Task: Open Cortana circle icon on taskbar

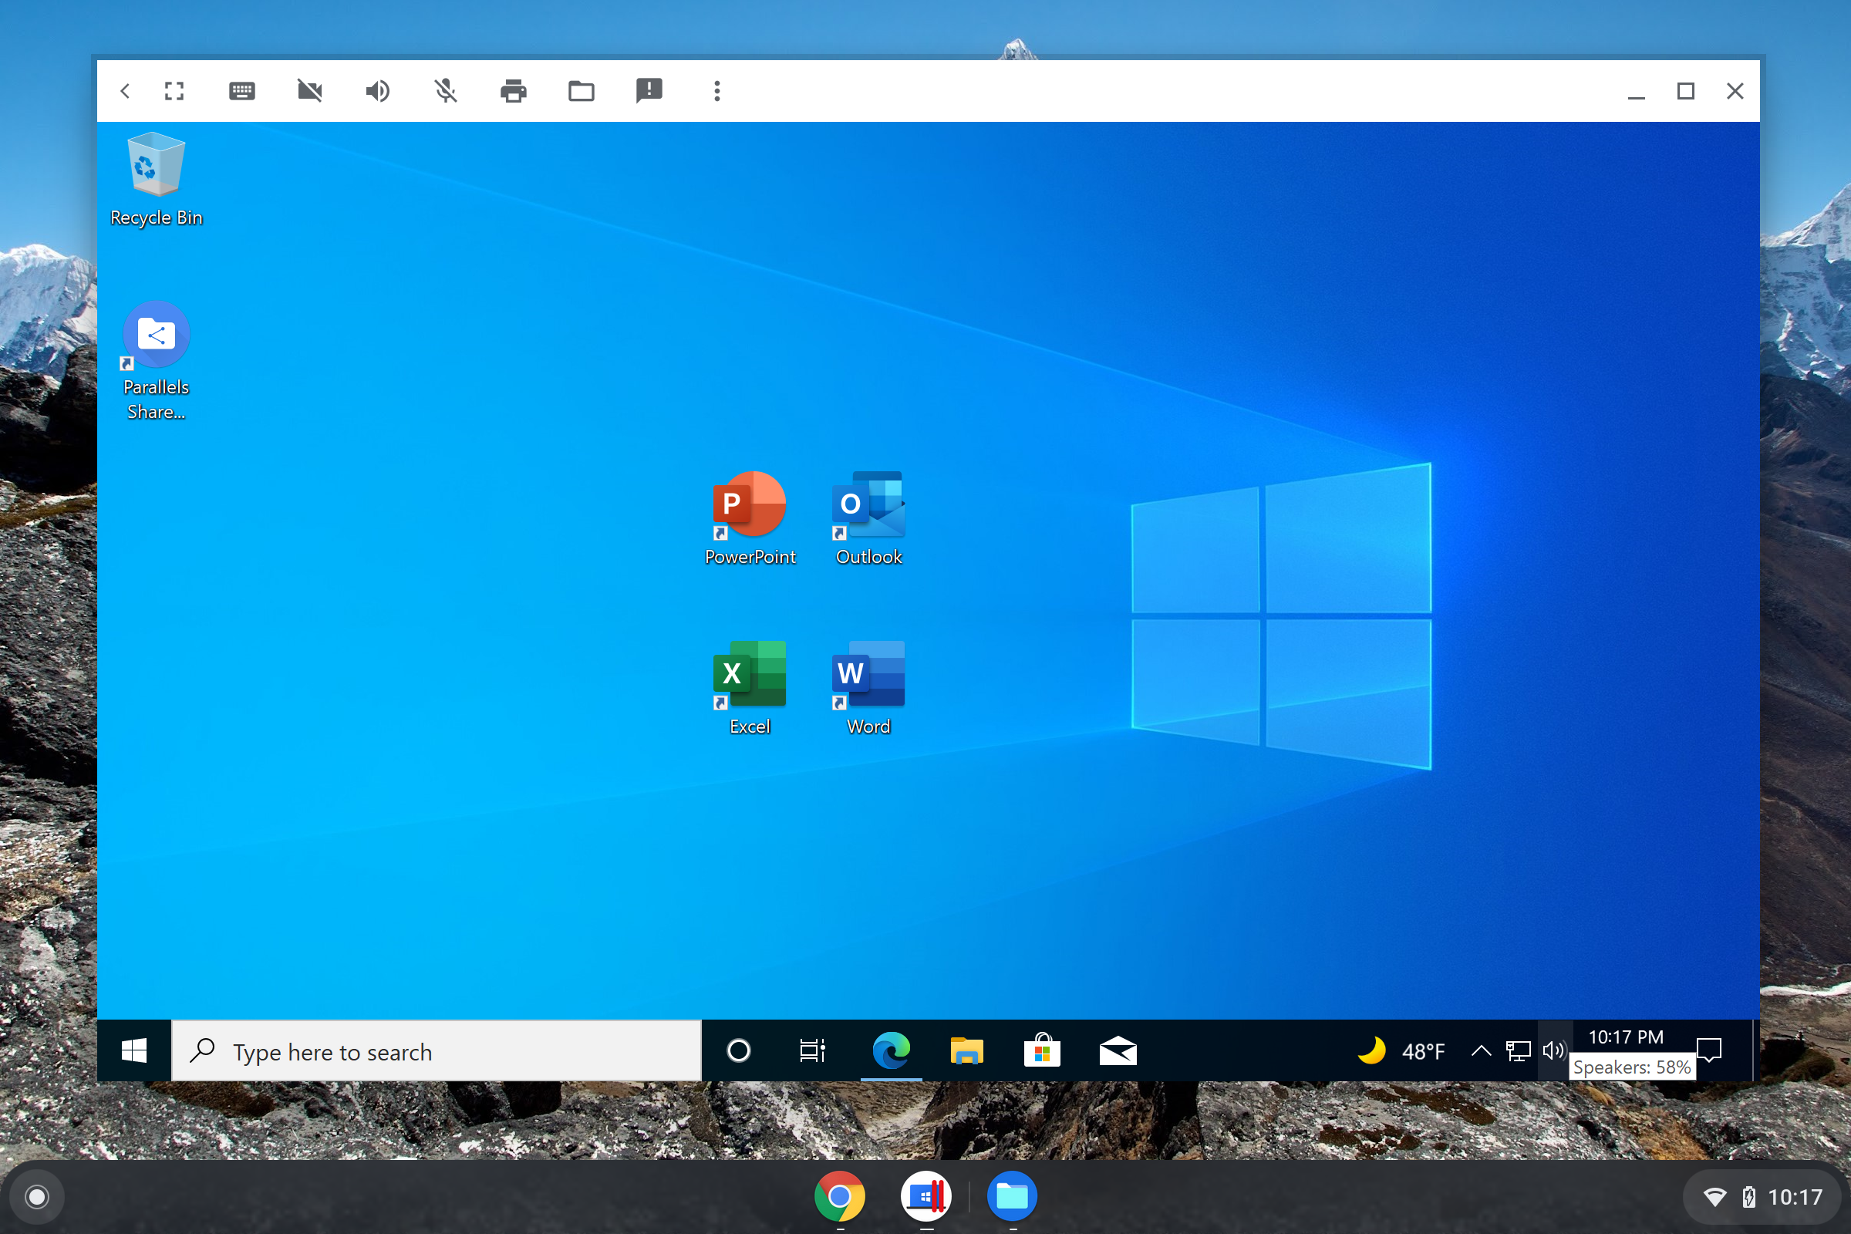Action: [x=739, y=1050]
